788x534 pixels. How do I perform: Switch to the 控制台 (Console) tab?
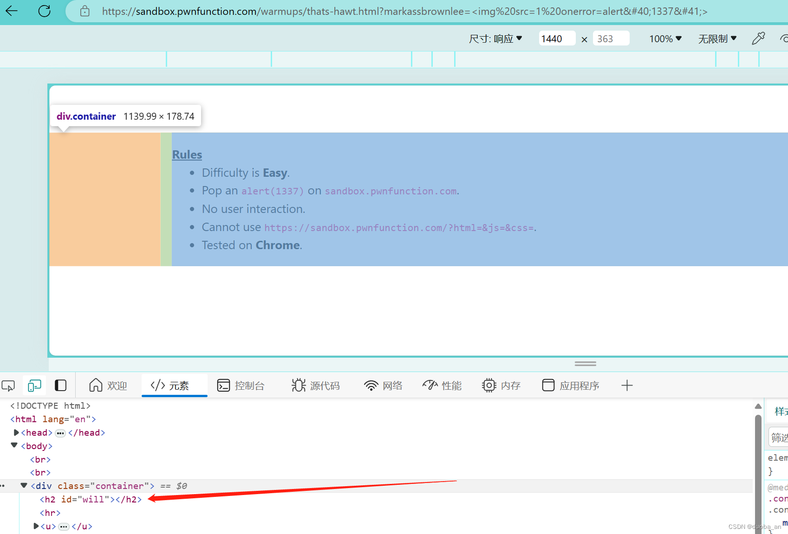tap(241, 385)
